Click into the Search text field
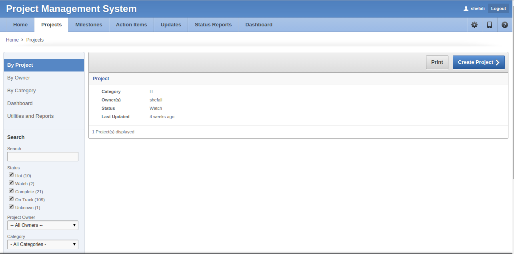 (x=43, y=157)
